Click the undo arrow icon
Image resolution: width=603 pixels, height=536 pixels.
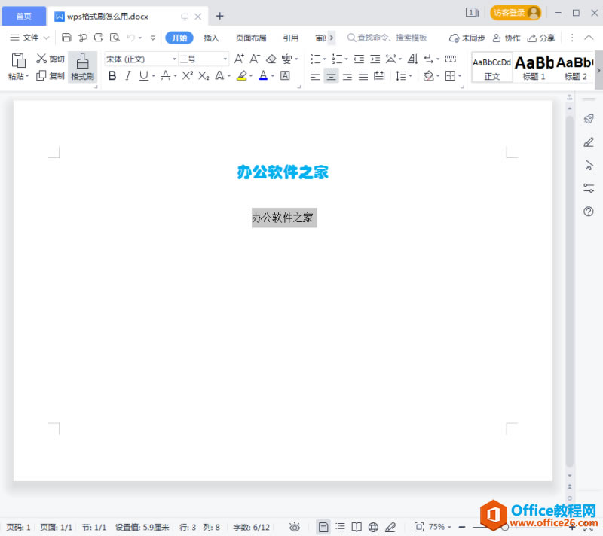(131, 38)
